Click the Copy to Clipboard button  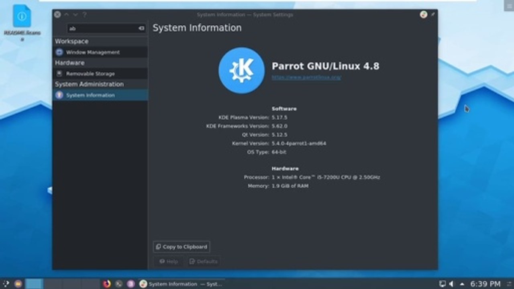(x=182, y=247)
